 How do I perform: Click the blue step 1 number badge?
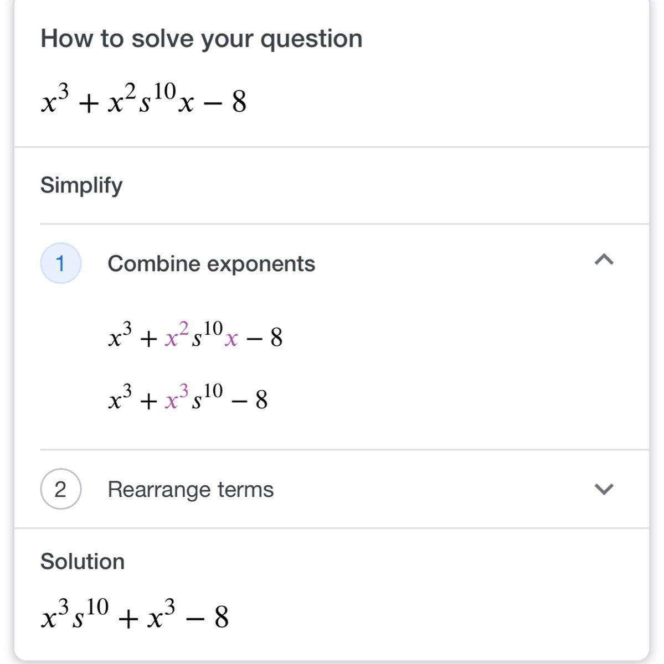click(61, 263)
